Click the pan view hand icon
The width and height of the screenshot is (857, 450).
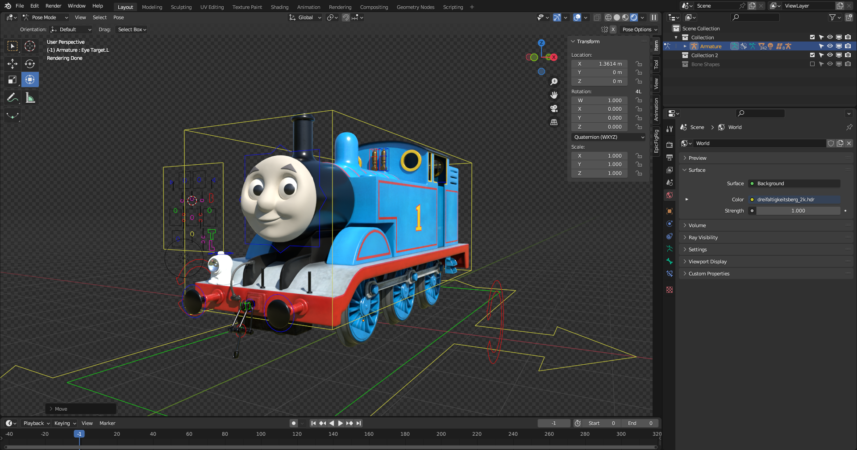tap(554, 95)
